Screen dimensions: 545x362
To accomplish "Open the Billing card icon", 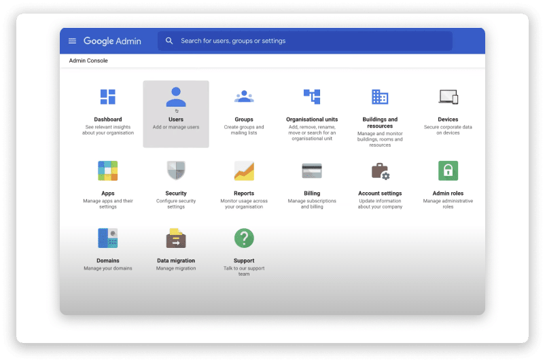I will [x=312, y=170].
